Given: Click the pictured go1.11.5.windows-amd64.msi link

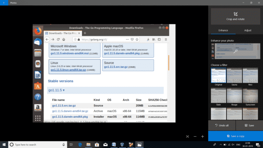Looking at the screenshot, I should pyautogui.click(x=69, y=53).
